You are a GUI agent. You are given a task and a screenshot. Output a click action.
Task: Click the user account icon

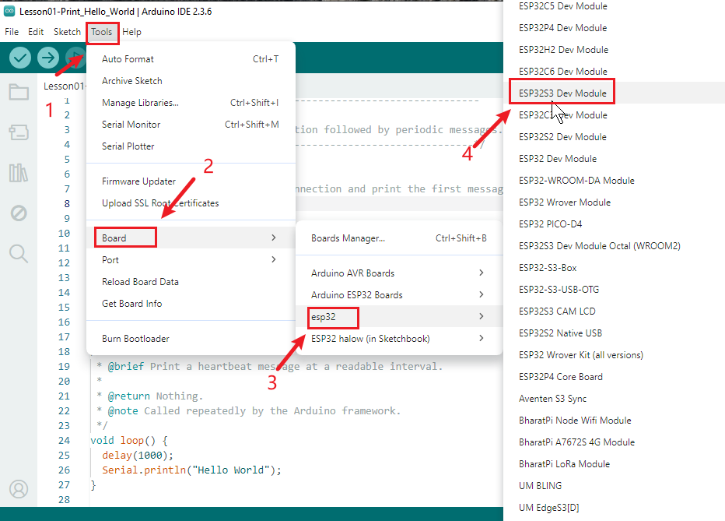coord(19,488)
